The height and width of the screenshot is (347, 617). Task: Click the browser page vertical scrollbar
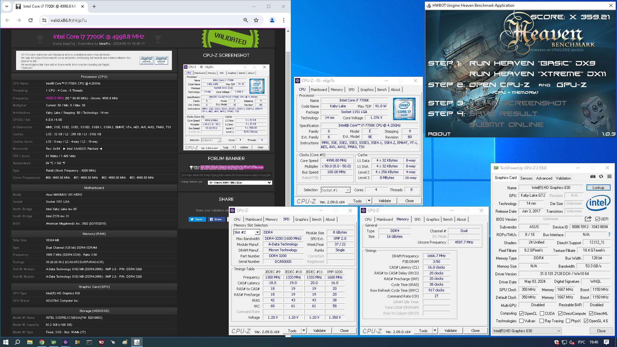point(288,129)
